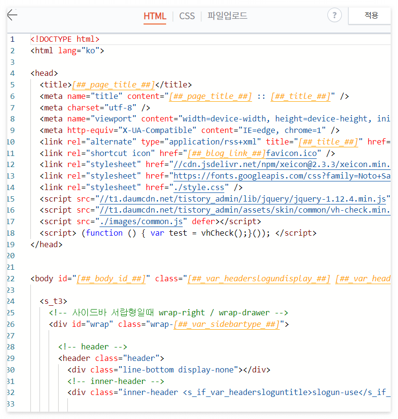Click the vh-check.min script URL
The image size is (398, 419).
tap(245, 210)
